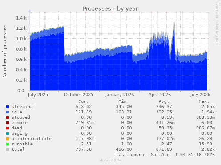Click total average value 871.69
Image resolution: width=221 pixels, height=165 pixels.
point(164,149)
